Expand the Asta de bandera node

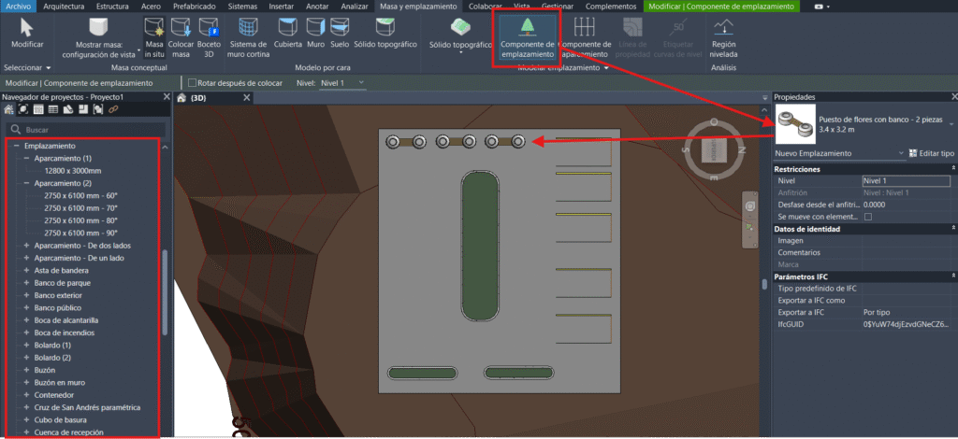(x=26, y=271)
